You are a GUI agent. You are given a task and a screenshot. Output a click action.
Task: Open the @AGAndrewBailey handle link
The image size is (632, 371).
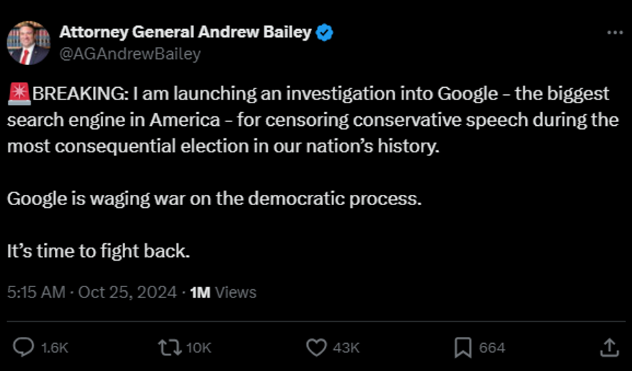click(130, 54)
